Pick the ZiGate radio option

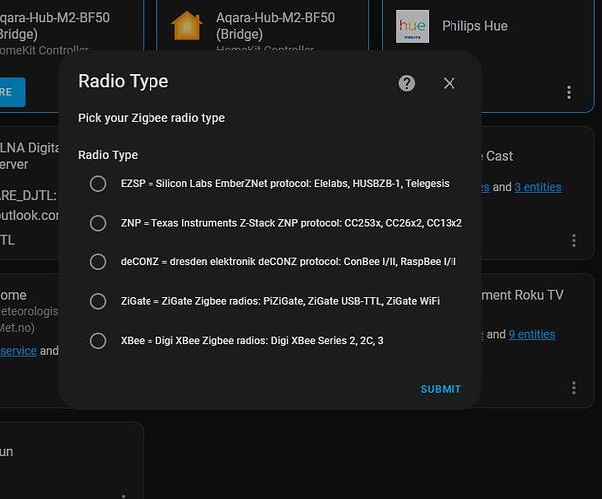[98, 301]
